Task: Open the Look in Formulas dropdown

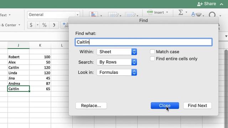Action: tap(117, 72)
